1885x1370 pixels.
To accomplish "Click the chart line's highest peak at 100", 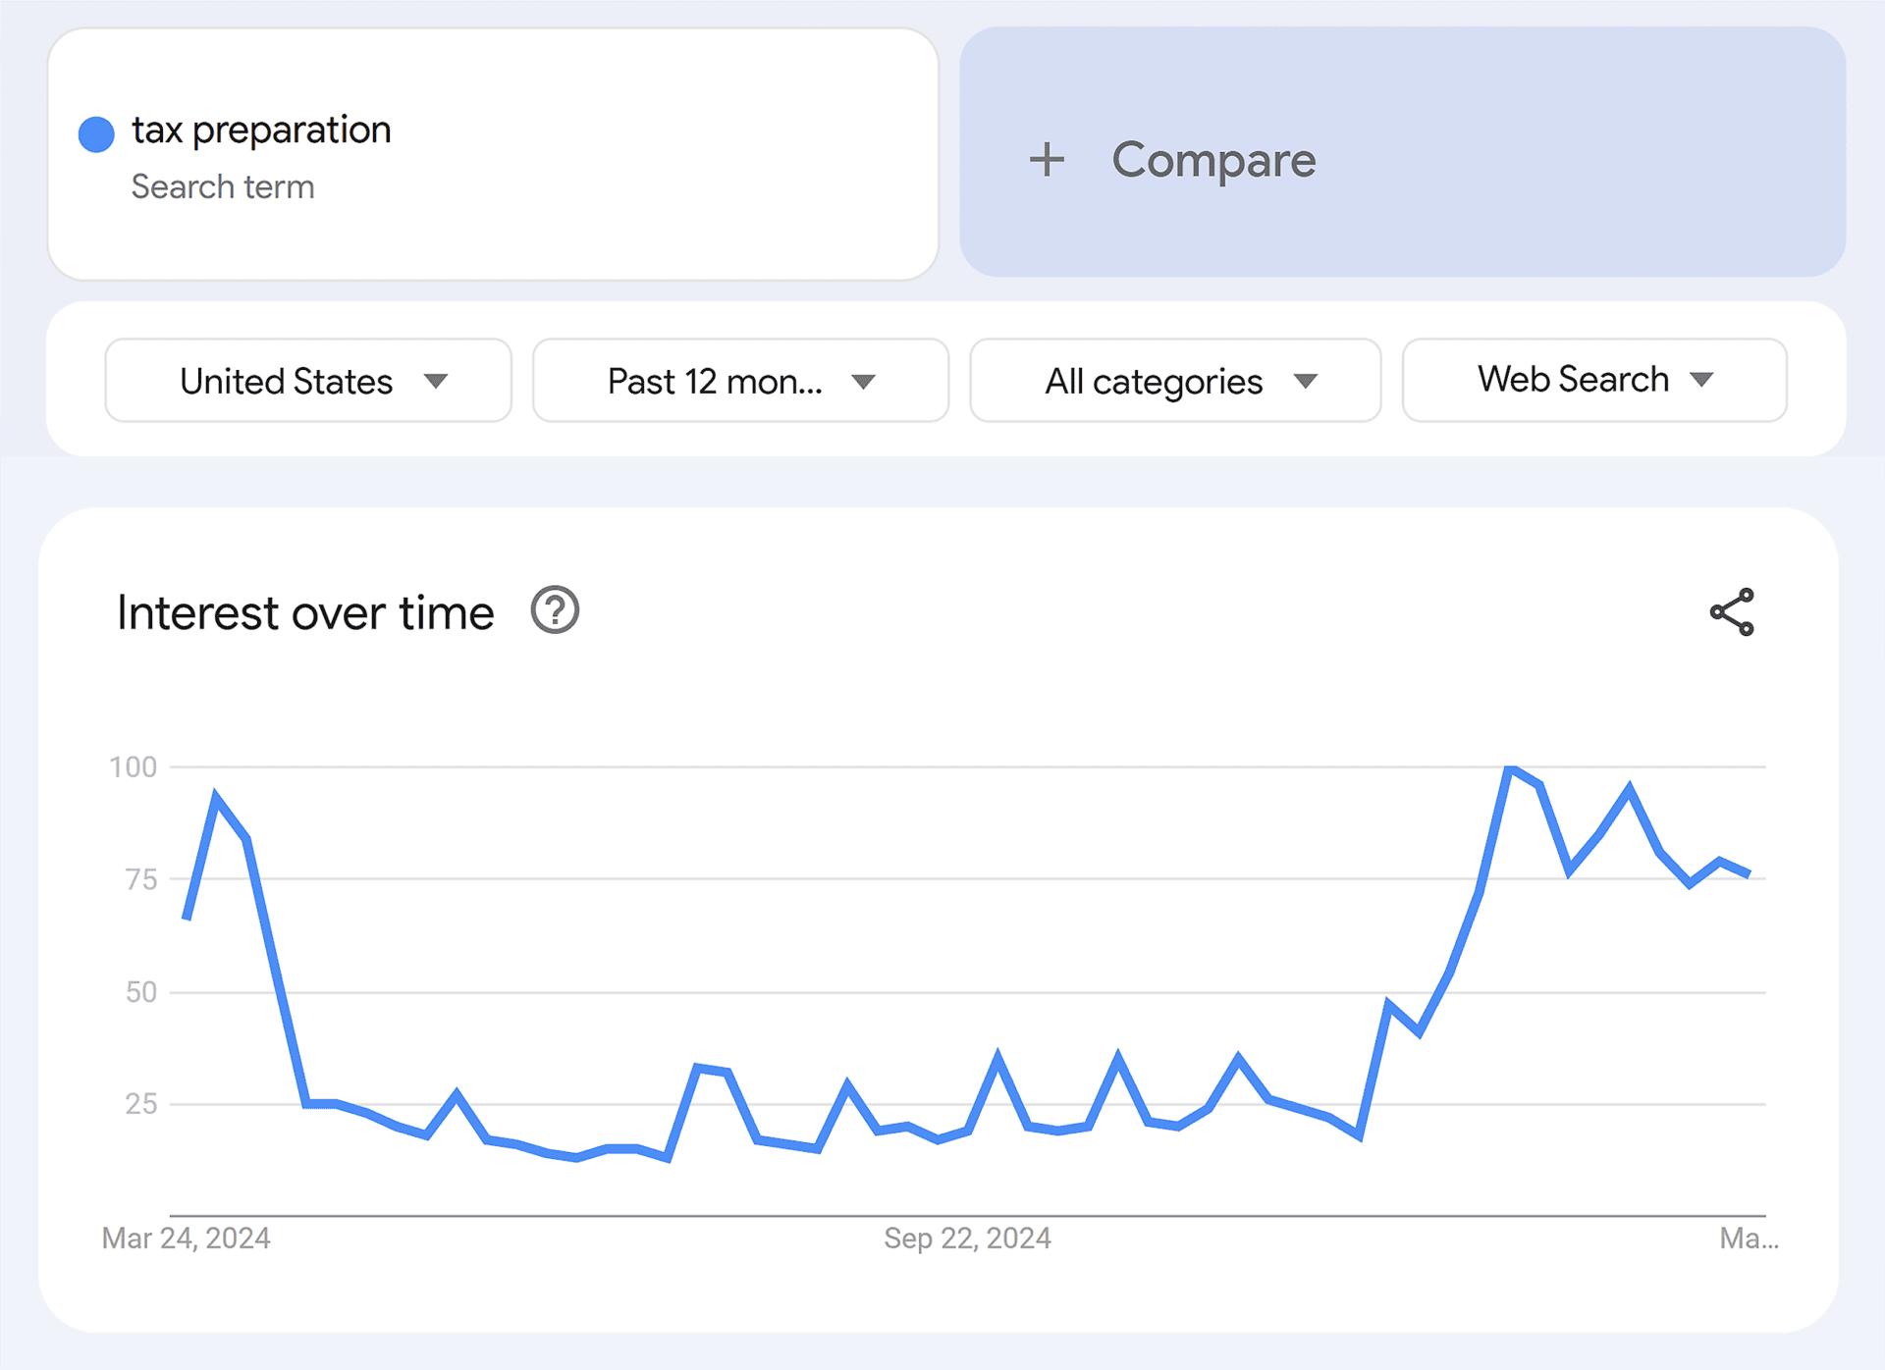I will click(x=1511, y=768).
